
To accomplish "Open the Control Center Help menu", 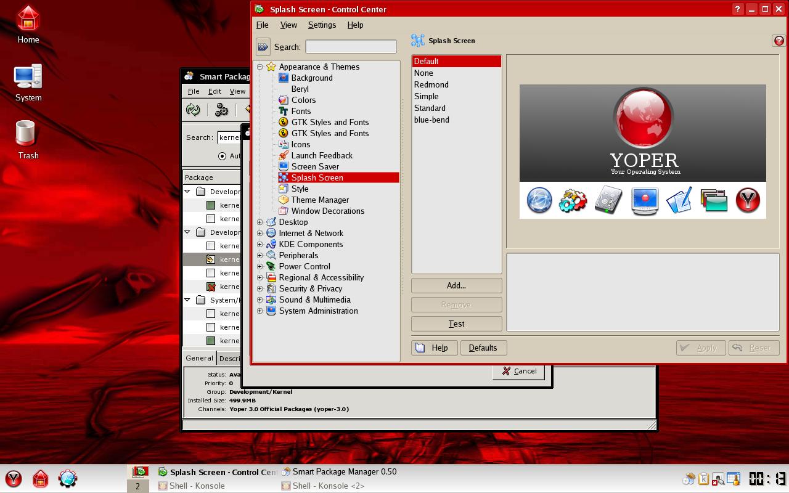I will (x=355, y=25).
